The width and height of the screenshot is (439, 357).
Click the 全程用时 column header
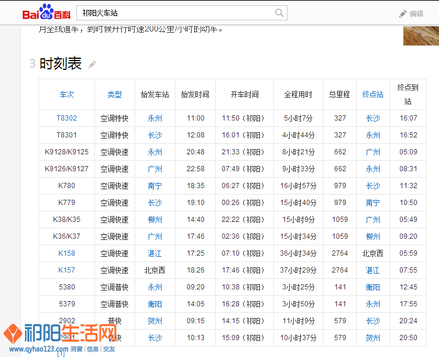[298, 94]
